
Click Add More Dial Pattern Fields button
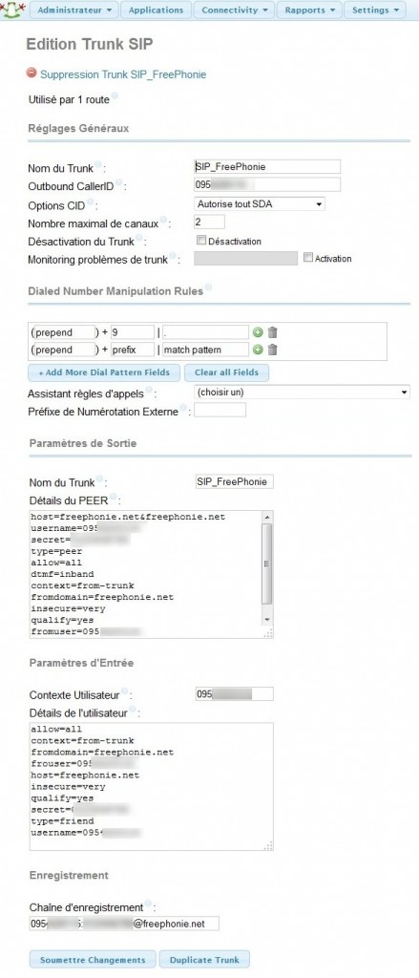click(103, 372)
